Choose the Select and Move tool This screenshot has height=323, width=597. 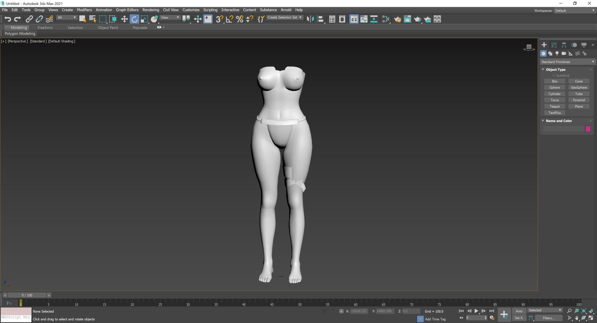pos(124,19)
